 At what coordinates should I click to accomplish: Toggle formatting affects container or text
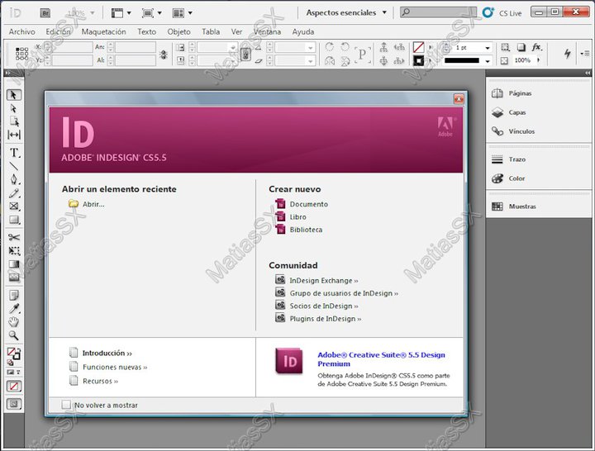(x=14, y=372)
